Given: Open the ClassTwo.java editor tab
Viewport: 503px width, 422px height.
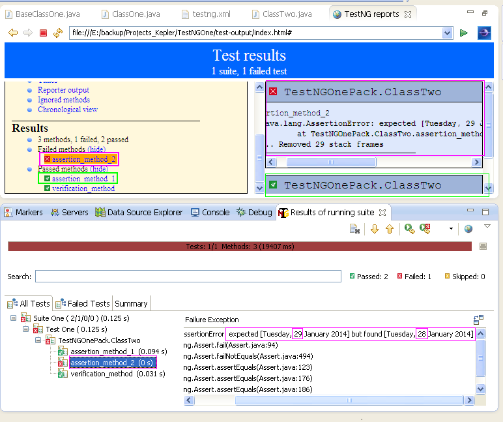Looking at the screenshot, I should pos(282,14).
